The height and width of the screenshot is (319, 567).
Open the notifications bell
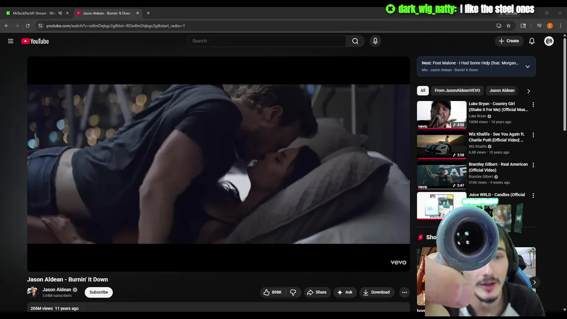pos(532,41)
